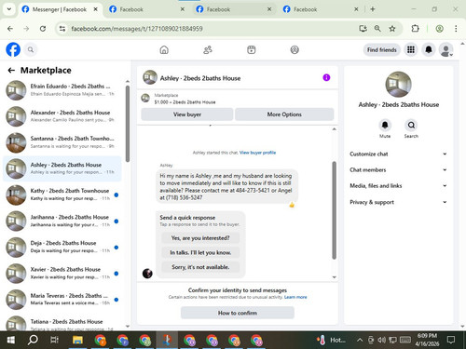
Task: Click the Facebook logo icon
Action: tap(13, 49)
